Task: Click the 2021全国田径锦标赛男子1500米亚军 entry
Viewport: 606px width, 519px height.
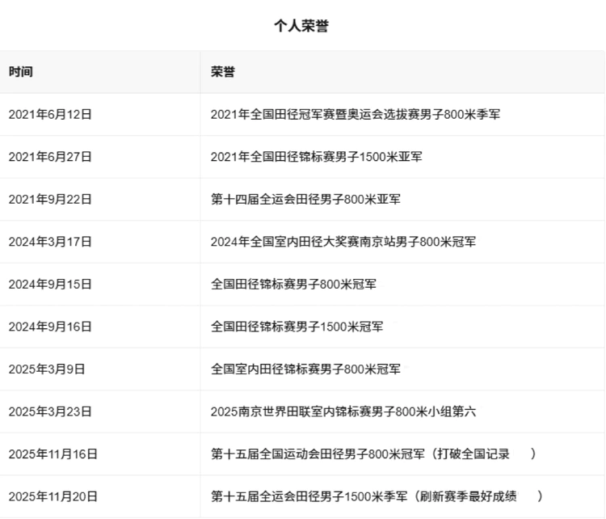Action: pyautogui.click(x=316, y=157)
